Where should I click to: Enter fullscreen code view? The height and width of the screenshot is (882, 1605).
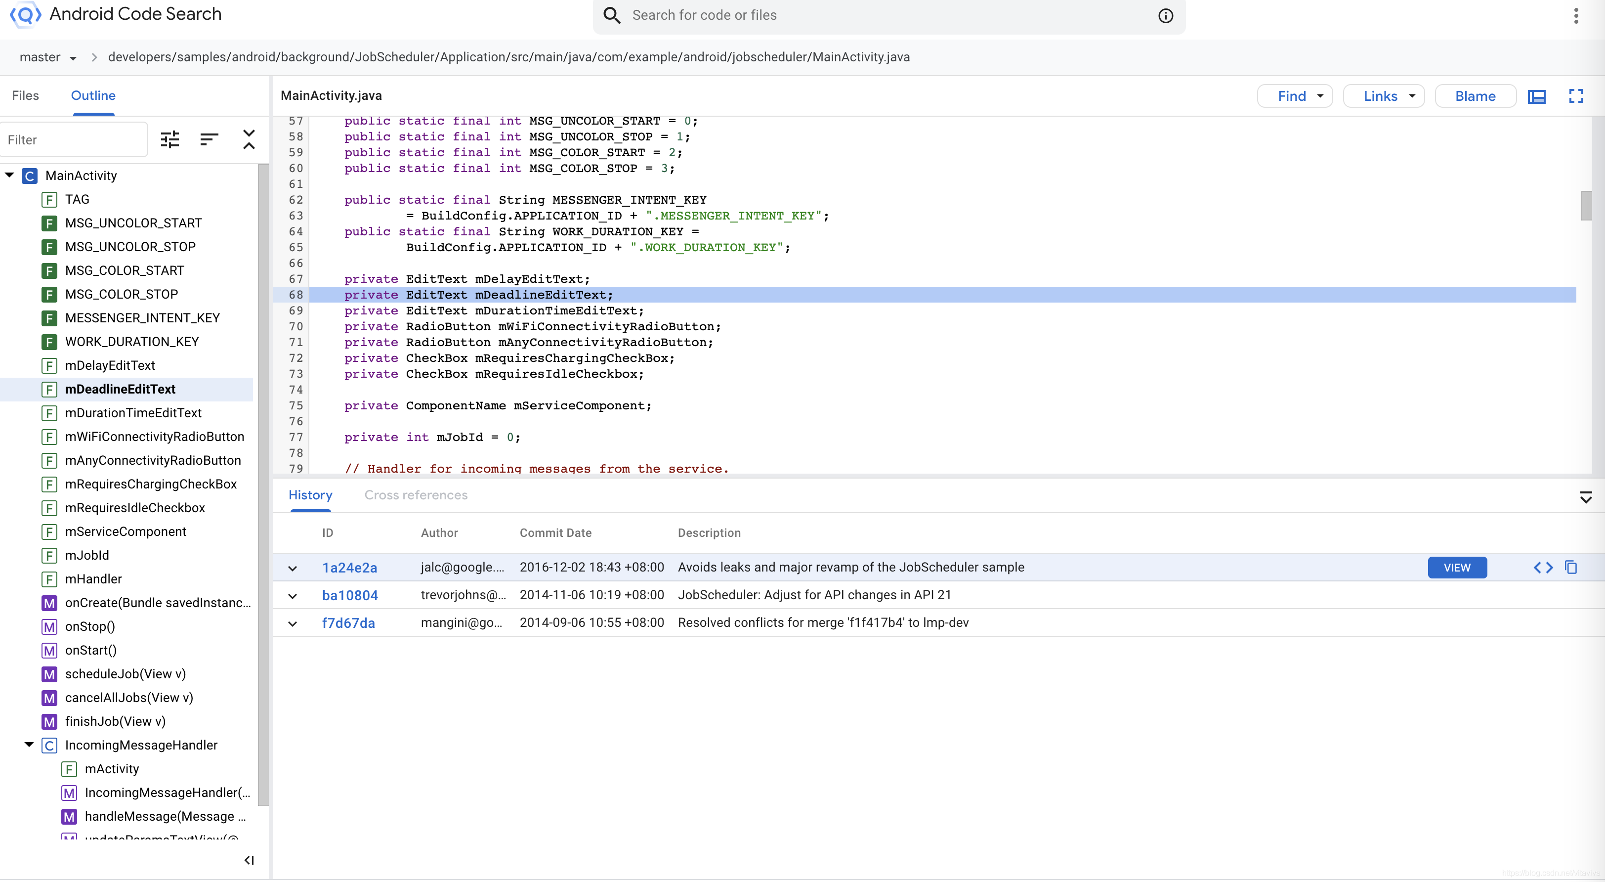pyautogui.click(x=1576, y=96)
